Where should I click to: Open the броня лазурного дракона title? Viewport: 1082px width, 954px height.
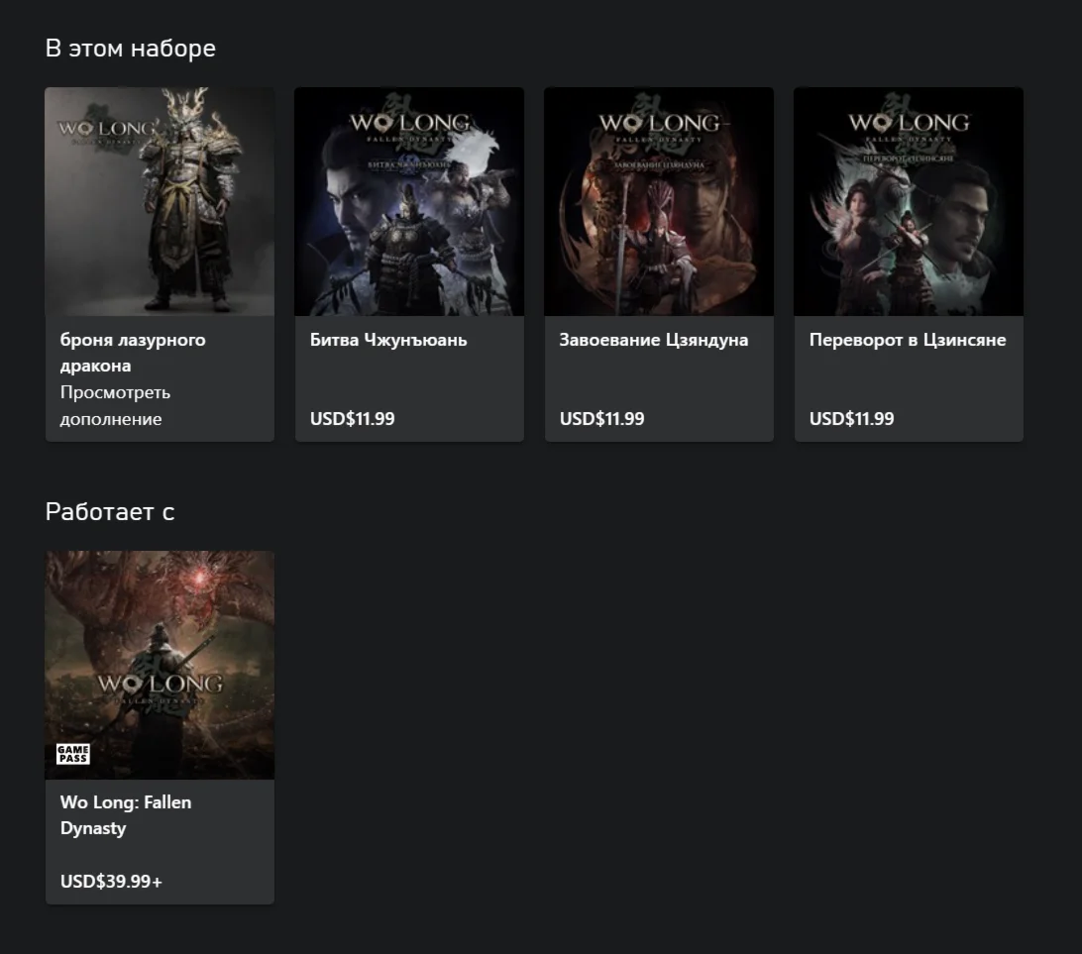coord(133,353)
